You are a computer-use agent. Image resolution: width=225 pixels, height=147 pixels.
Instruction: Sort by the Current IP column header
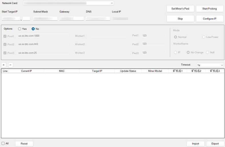point(27,71)
